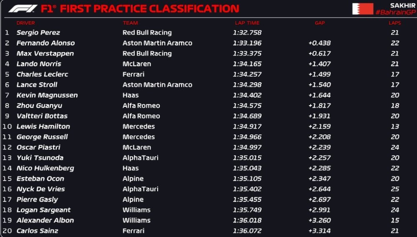Click the DRIVER column header
417x237 pixels.
pos(25,23)
